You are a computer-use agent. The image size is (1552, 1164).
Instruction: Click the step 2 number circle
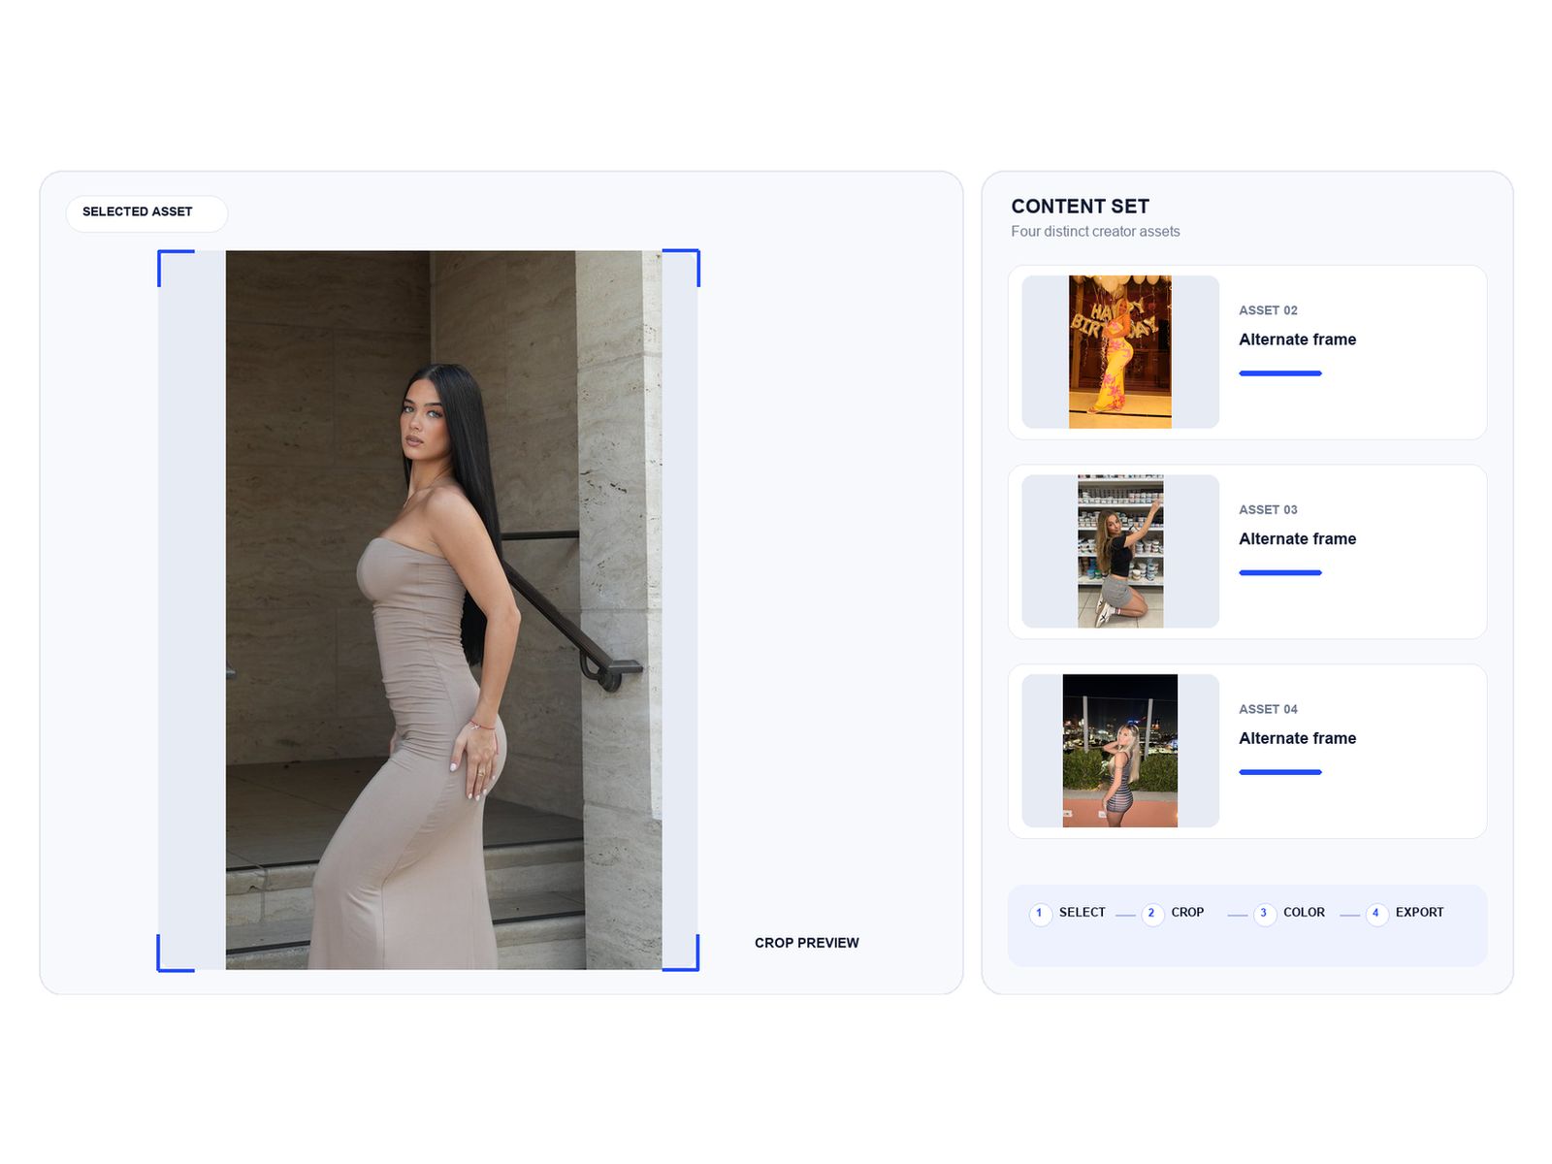point(1152,914)
